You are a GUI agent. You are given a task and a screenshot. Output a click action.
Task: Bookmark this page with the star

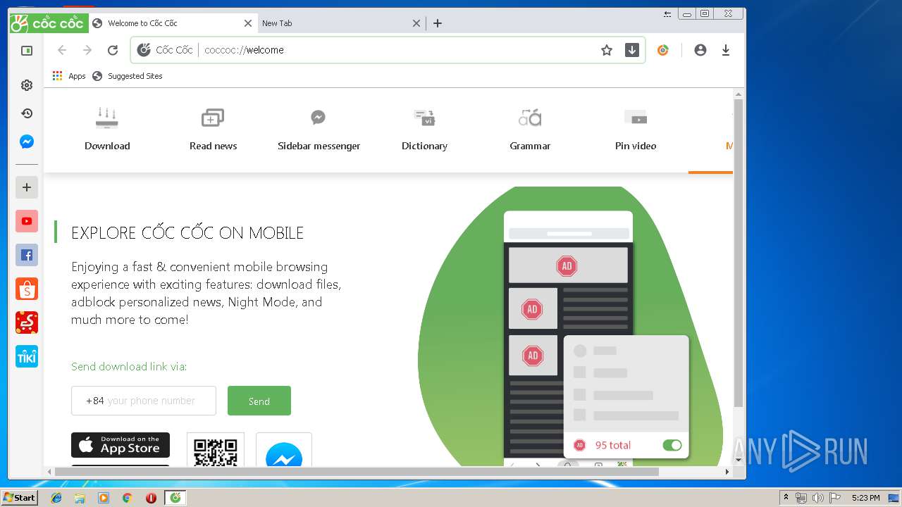(x=607, y=50)
